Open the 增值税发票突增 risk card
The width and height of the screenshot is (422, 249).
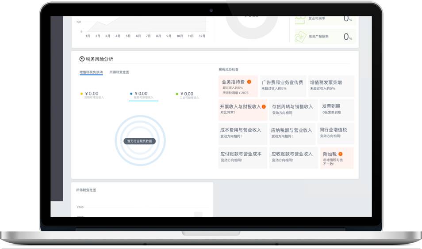331,86
